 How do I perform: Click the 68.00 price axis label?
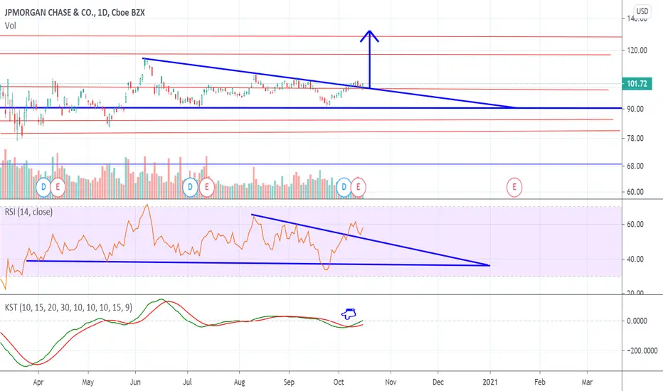tap(635, 166)
